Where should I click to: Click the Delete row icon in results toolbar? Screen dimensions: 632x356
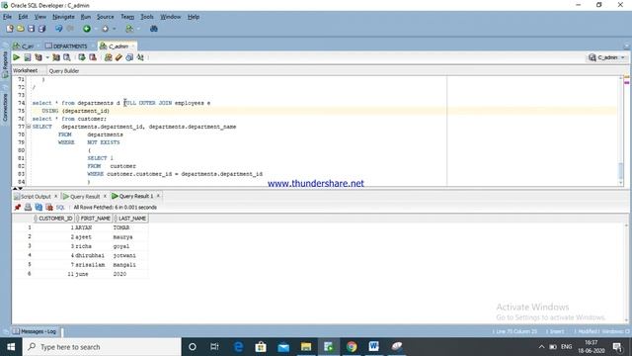pyautogui.click(x=49, y=207)
